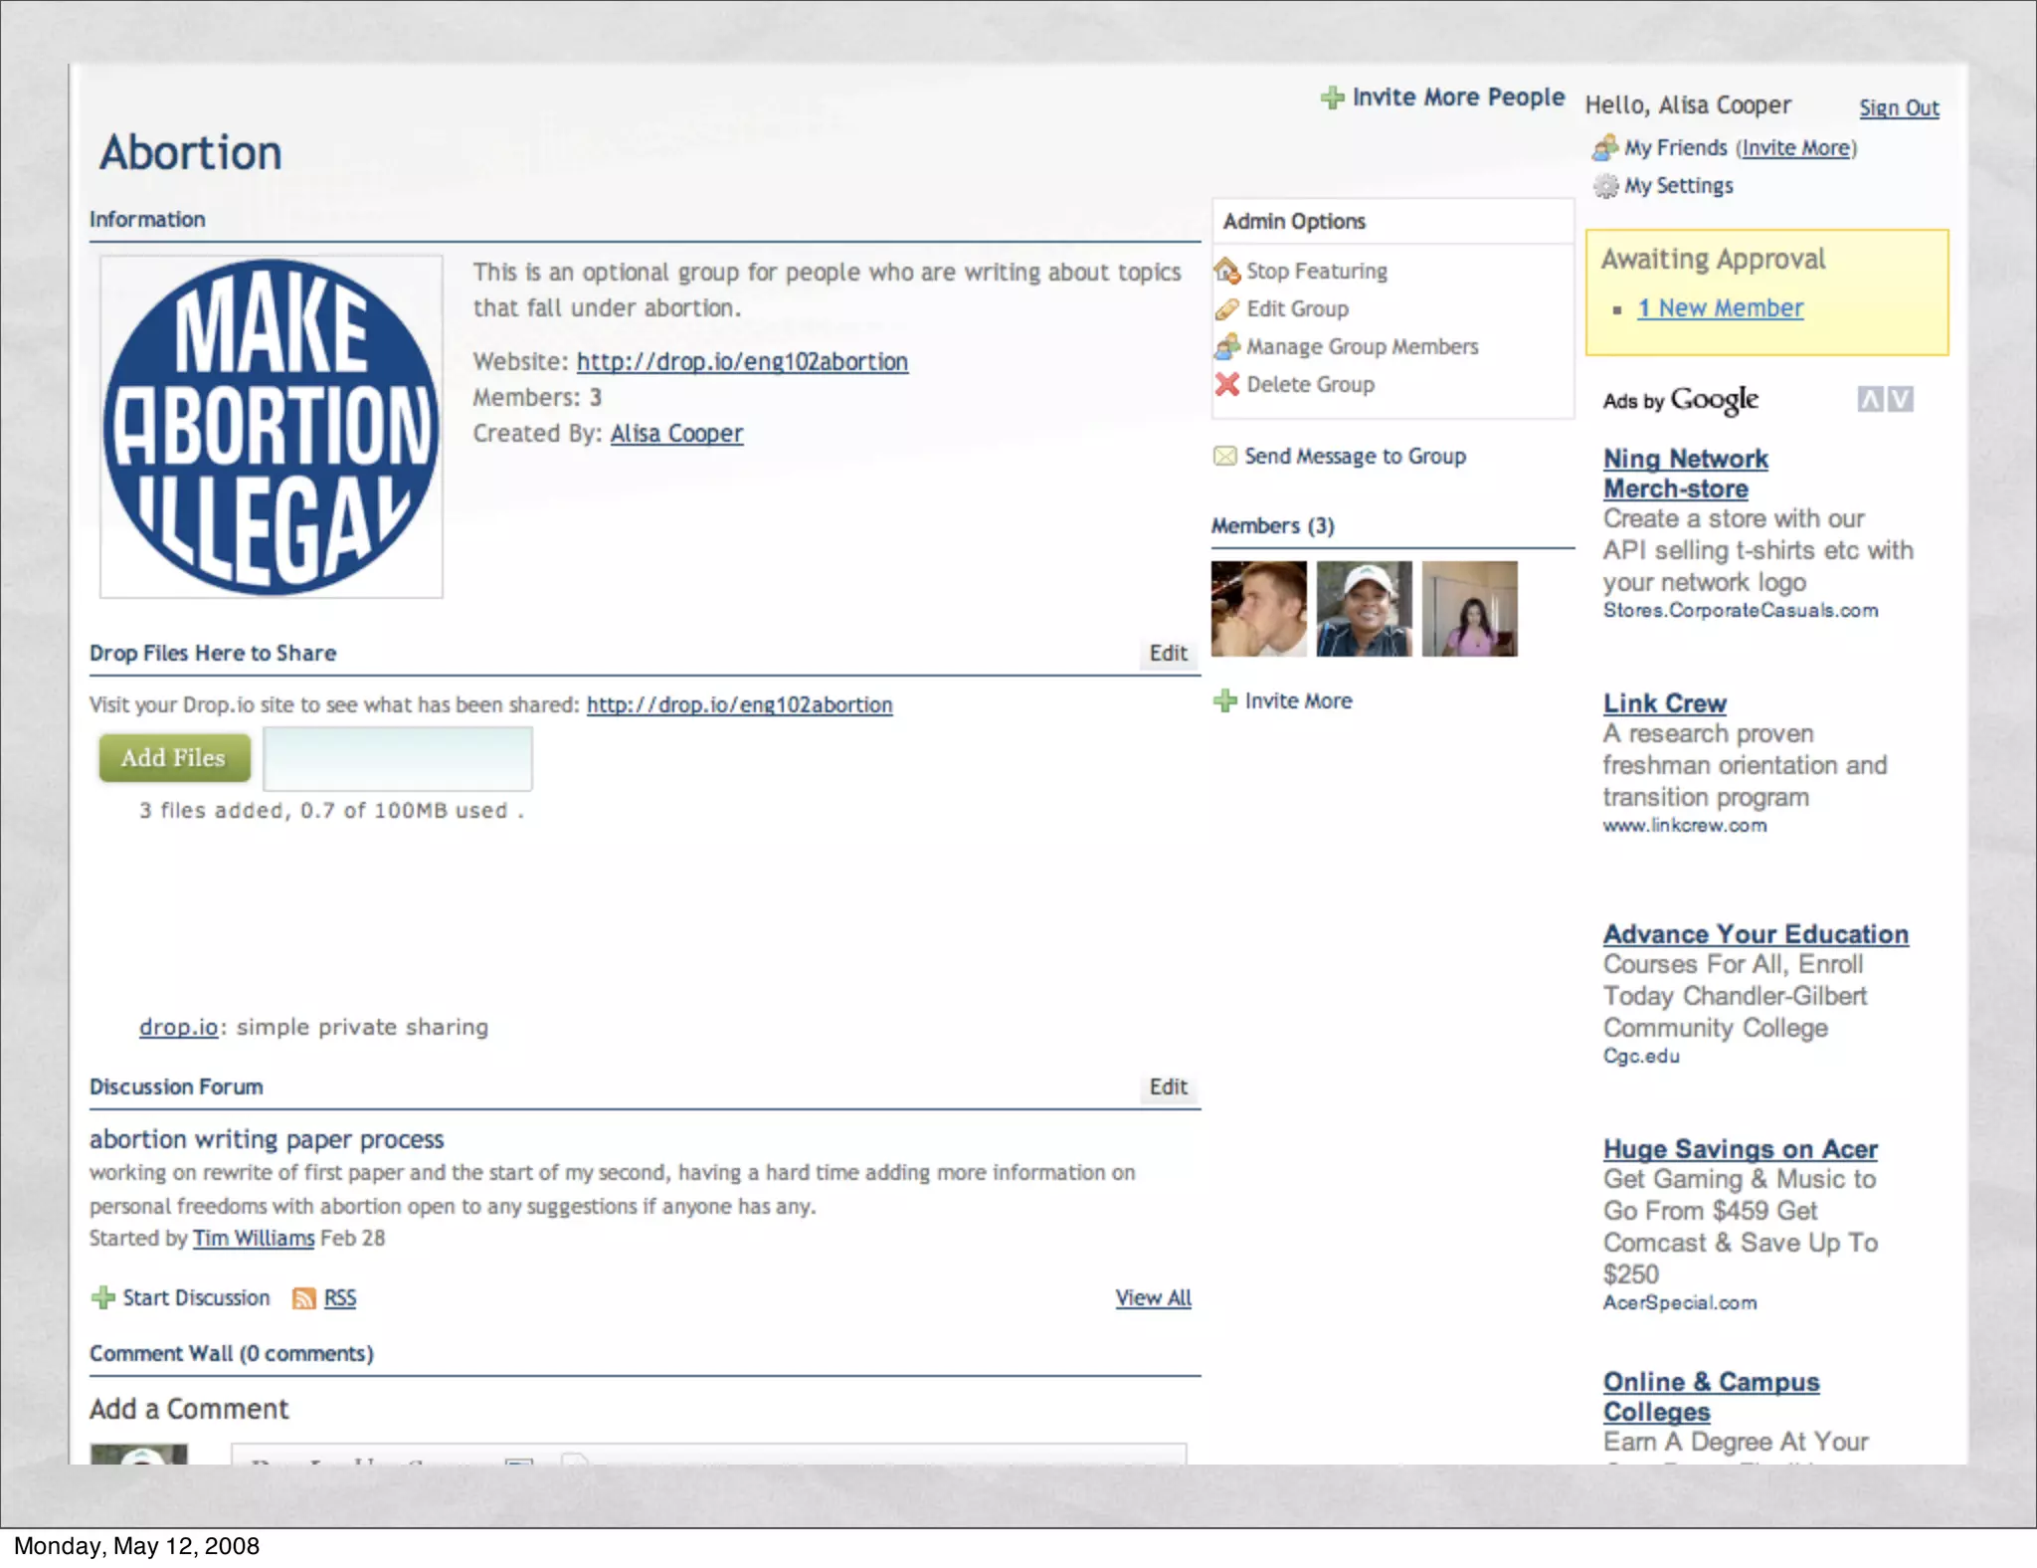The height and width of the screenshot is (1568, 2037).
Task: Edit the Discussion Forum section
Action: [x=1168, y=1086]
